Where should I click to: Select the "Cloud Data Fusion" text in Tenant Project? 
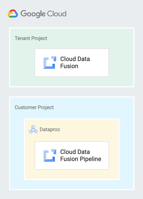[75, 63]
